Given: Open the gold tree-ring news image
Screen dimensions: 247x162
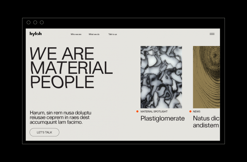Looking at the screenshot, I should (x=206, y=77).
